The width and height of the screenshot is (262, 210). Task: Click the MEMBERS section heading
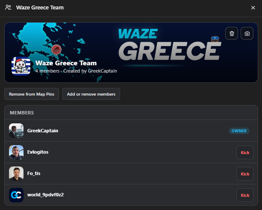click(22, 113)
